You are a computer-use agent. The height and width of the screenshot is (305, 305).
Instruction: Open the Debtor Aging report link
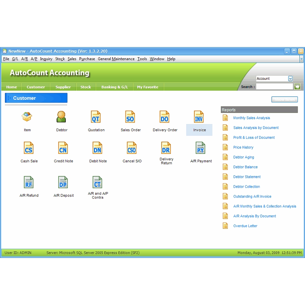[x=244, y=157]
